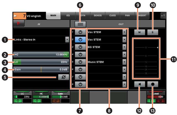The height and width of the screenshot is (115, 177).
Task: Switch to the CUES tab
Action: click(113, 15)
